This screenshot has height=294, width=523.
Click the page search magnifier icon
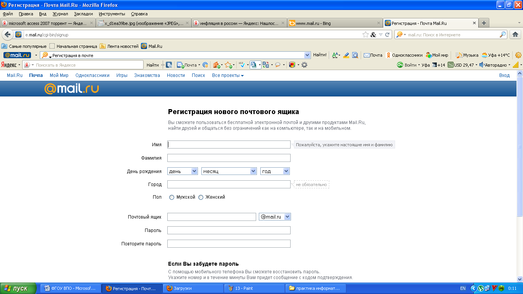point(355,55)
